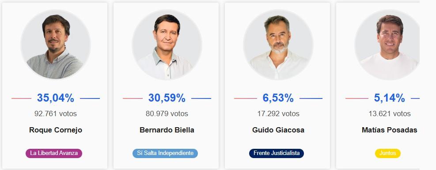Screen dimensions: 436x170
Task: Click Guido Giacosa's portrait photo
Action: 278,45
